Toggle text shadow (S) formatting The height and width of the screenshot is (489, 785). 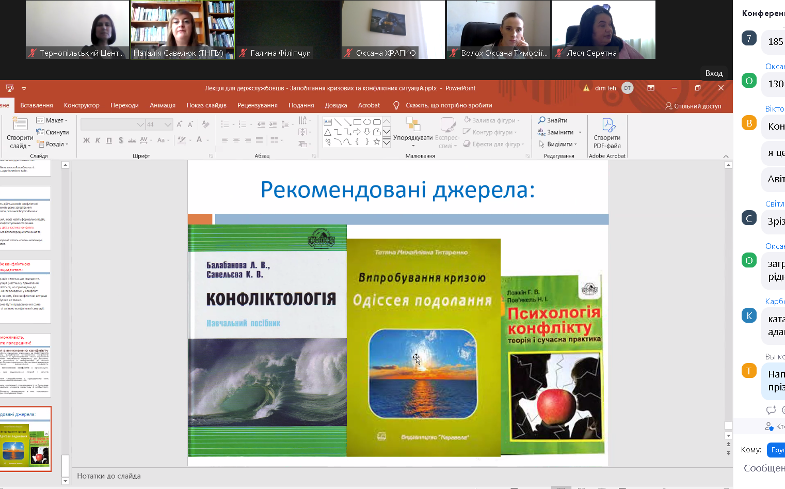pyautogui.click(x=121, y=140)
